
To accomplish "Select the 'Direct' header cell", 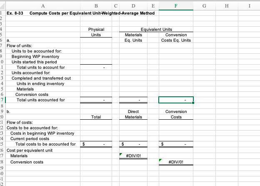I will point(133,111).
